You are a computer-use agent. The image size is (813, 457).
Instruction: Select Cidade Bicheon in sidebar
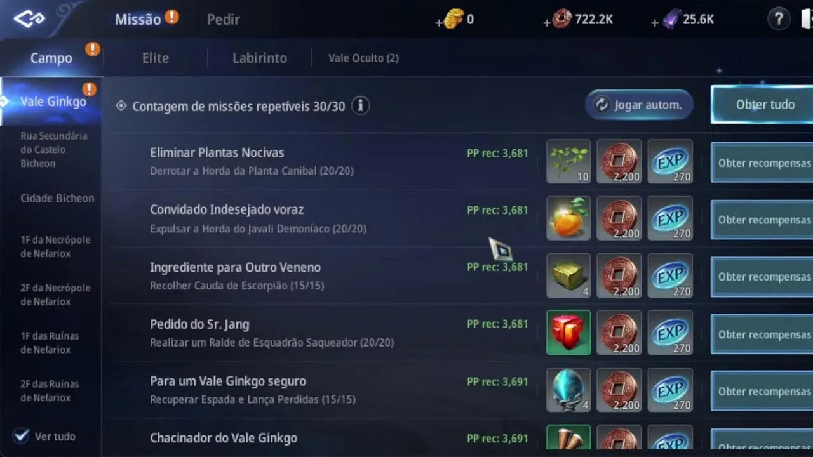tap(57, 198)
